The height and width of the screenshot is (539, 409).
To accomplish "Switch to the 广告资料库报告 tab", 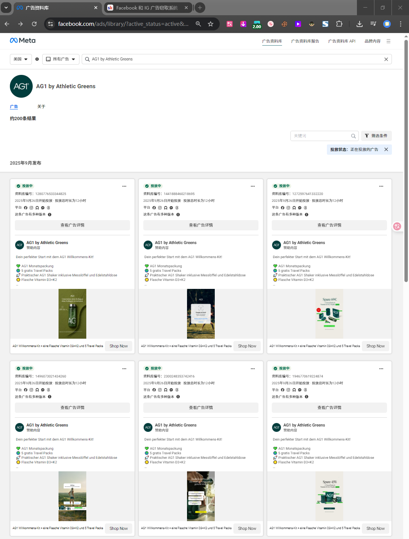I will tap(305, 41).
